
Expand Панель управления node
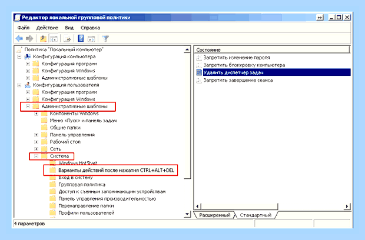(x=36, y=135)
